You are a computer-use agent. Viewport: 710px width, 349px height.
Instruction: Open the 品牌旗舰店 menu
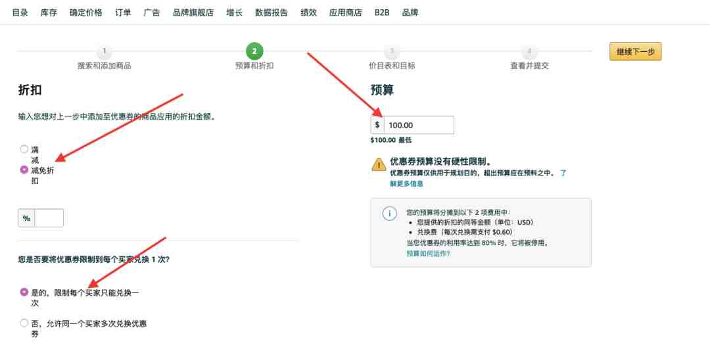coord(193,12)
